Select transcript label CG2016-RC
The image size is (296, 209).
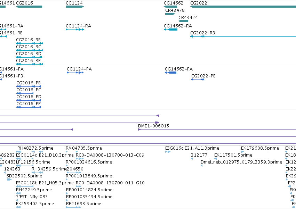click(29, 47)
